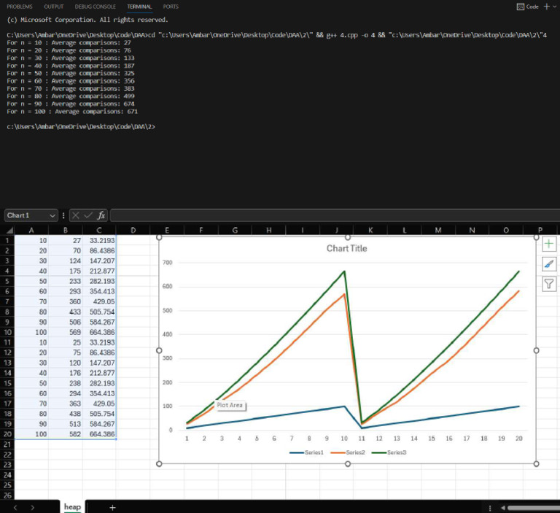Viewport: 560px width, 513px height.
Task: Select row 21 header
Action: [7, 444]
